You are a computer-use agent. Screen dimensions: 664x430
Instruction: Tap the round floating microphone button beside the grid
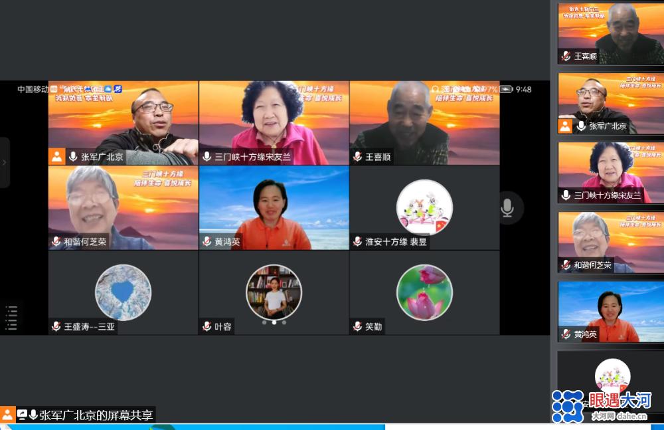click(x=507, y=208)
